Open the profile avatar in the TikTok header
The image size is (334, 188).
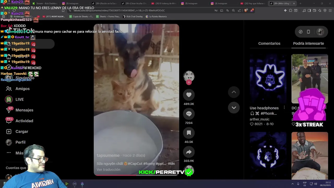(x=320, y=32)
